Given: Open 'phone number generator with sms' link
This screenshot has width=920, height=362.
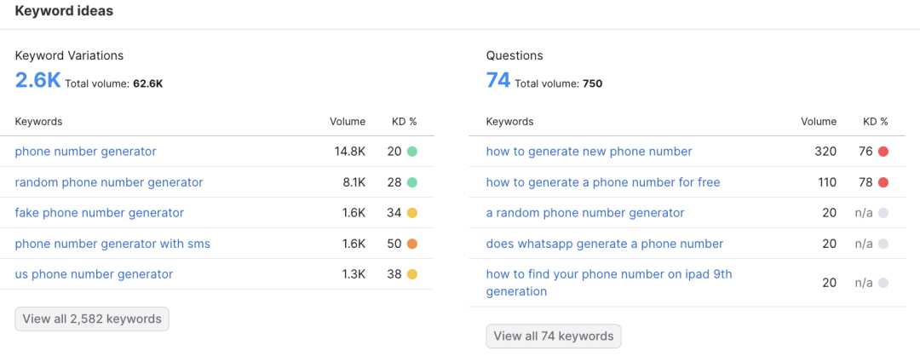Looking at the screenshot, I should pos(112,244).
